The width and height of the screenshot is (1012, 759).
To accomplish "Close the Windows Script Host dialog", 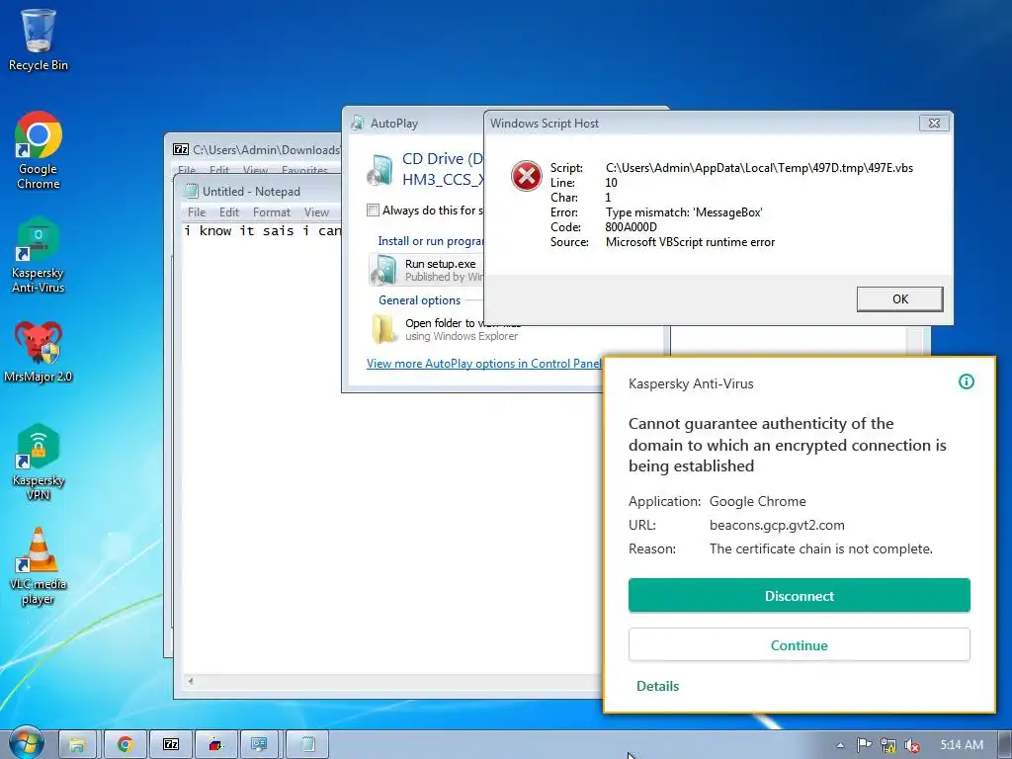I will pos(933,124).
